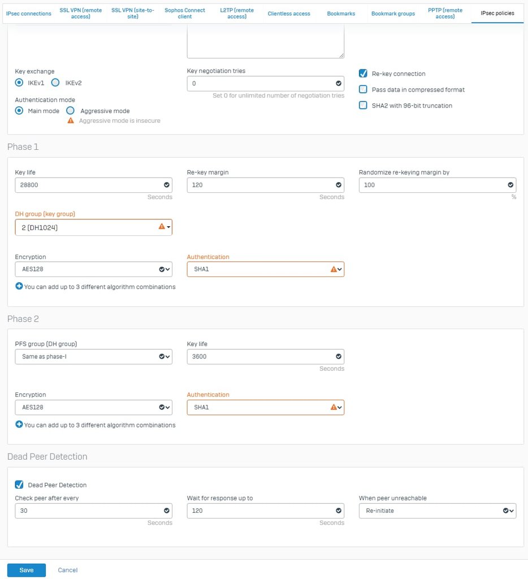Switch to the IPsec connections tab
Image resolution: width=528 pixels, height=579 pixels.
coord(28,14)
